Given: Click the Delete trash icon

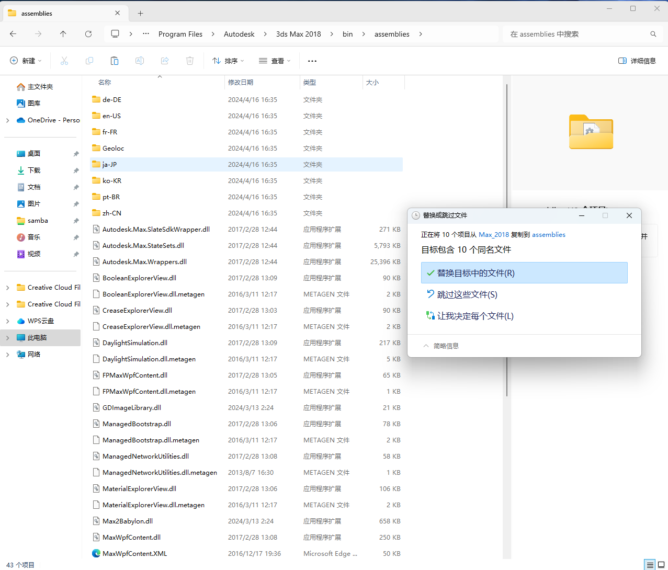Looking at the screenshot, I should click(x=190, y=61).
